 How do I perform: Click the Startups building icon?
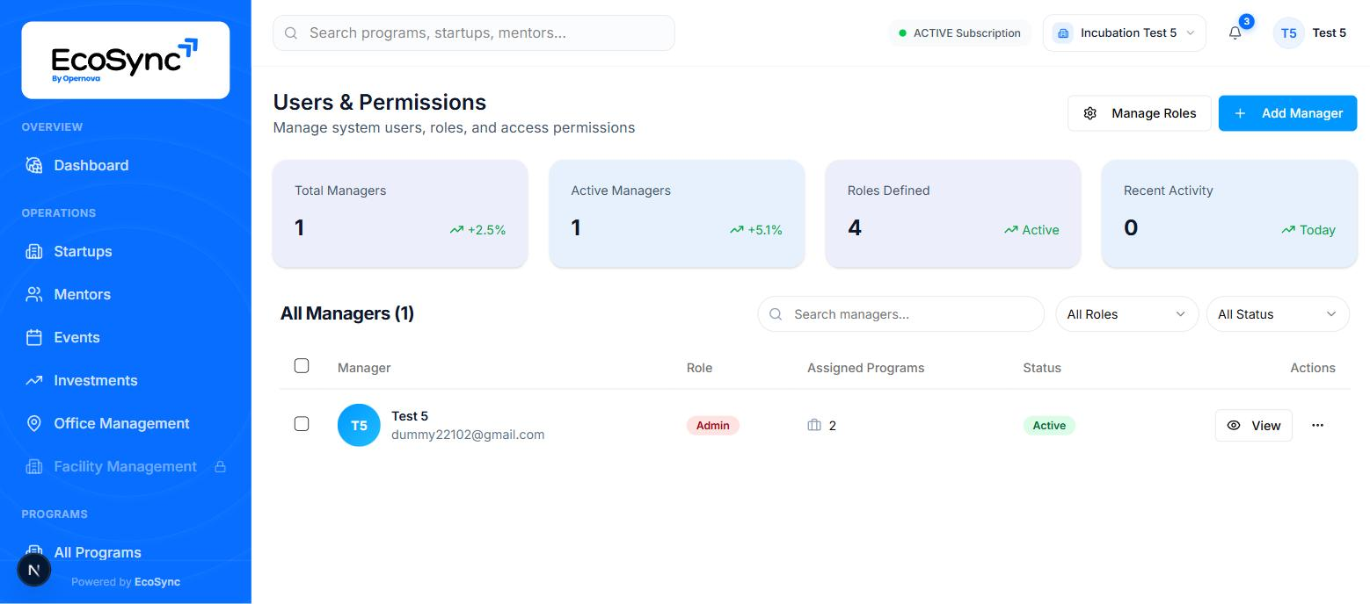pyautogui.click(x=34, y=251)
